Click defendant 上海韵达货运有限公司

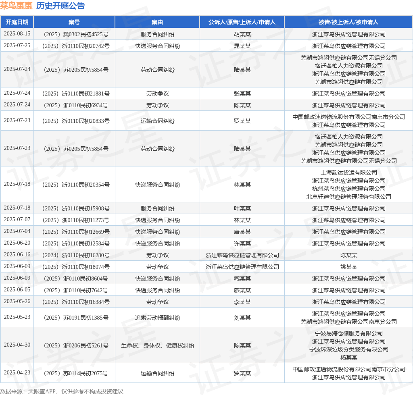coord(349,173)
